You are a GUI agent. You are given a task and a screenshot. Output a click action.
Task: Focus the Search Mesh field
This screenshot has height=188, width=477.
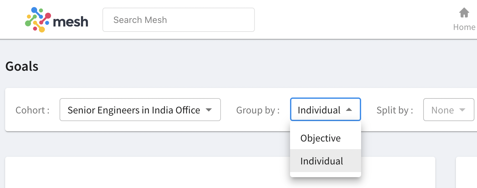tap(179, 20)
